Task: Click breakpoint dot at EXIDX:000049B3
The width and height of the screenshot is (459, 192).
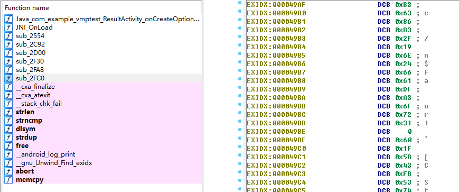Action: coord(240,36)
